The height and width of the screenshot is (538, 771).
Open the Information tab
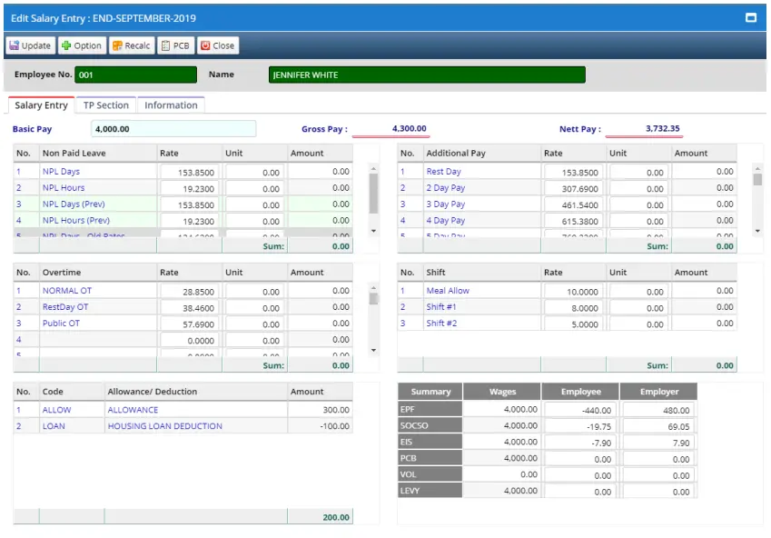tap(171, 105)
